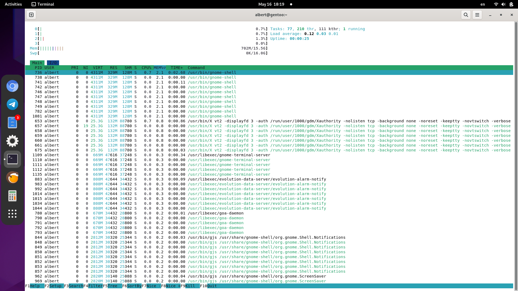Toggle F5 Tree view in function bar
Screen dimensions: 518x291
(x=113, y=286)
